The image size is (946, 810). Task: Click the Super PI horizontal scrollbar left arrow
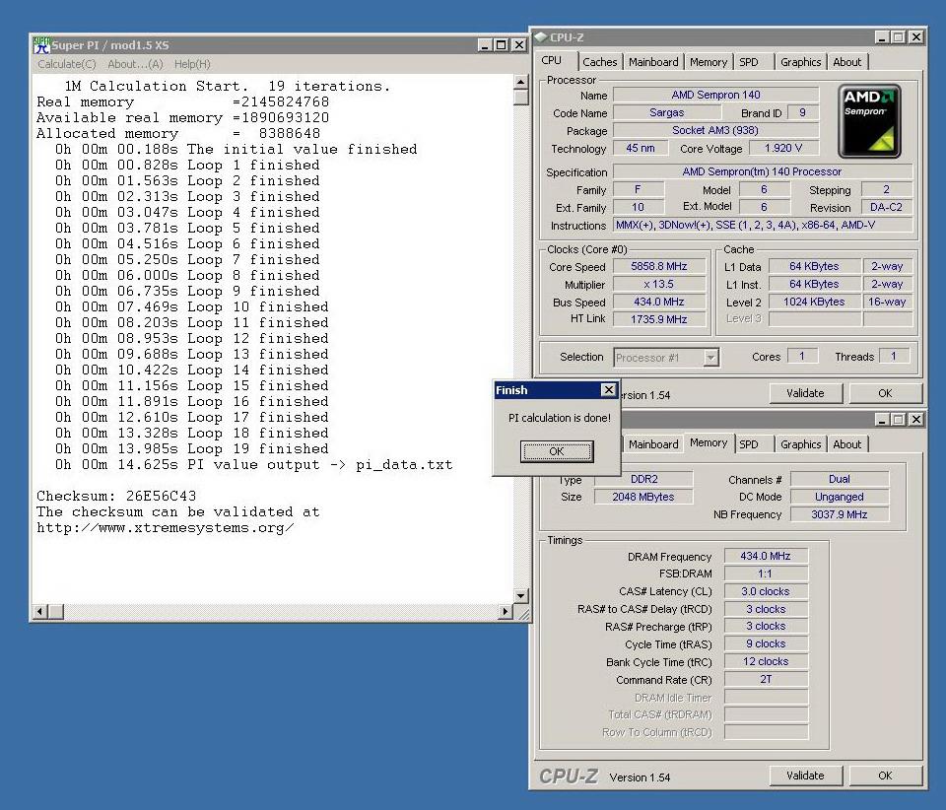click(x=39, y=612)
